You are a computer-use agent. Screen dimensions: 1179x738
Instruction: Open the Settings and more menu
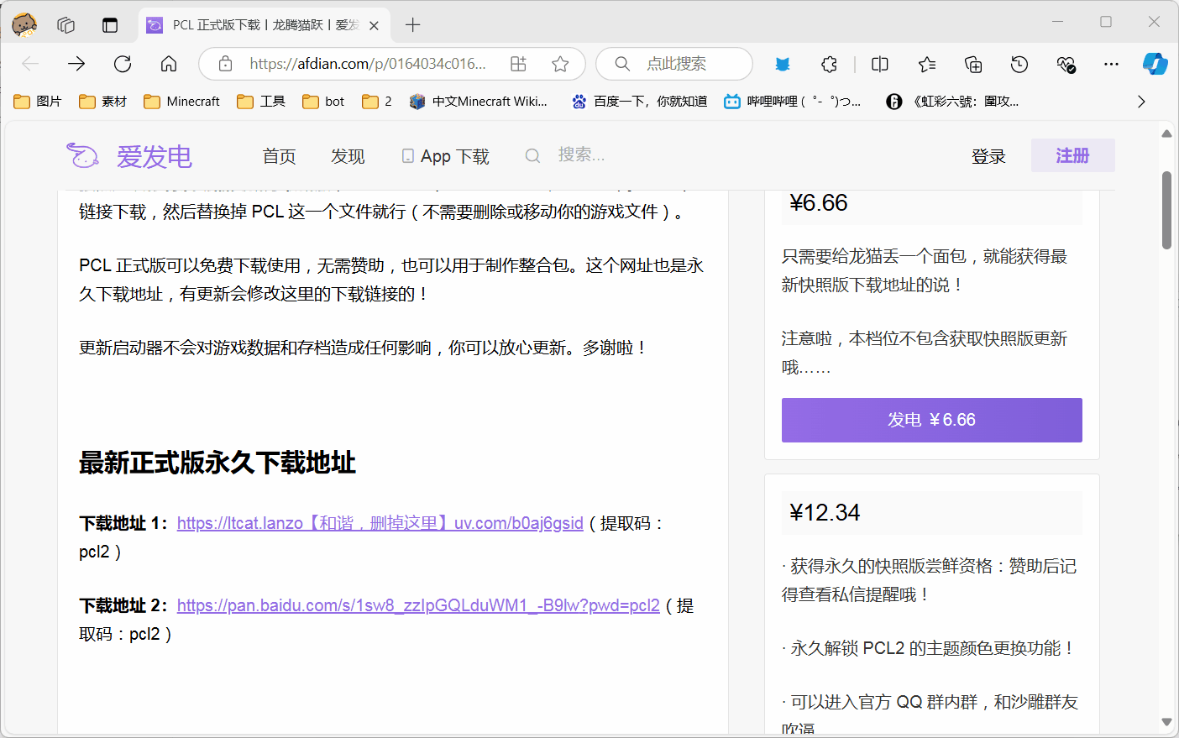tap(1111, 64)
